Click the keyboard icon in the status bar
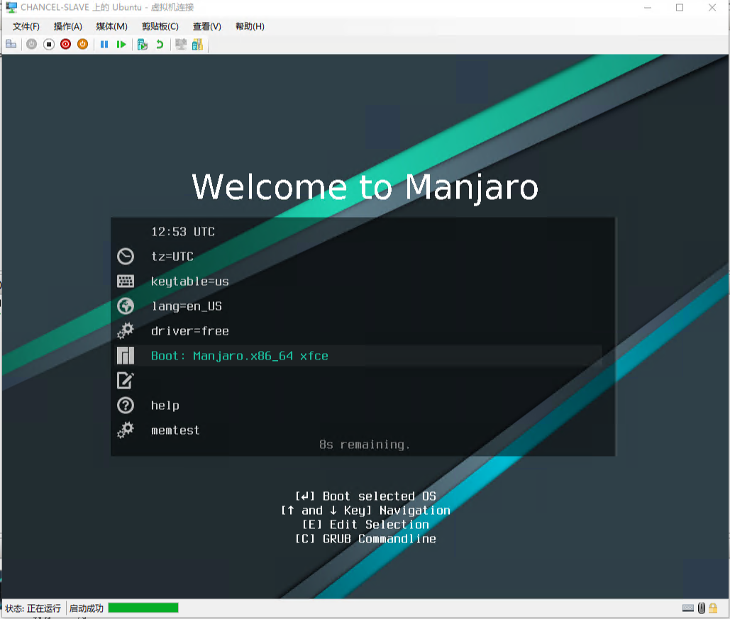Image resolution: width=730 pixels, height=619 pixels. coord(688,608)
